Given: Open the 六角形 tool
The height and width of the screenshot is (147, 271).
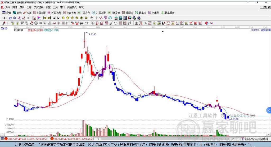Looking at the screenshot, I should (153, 13).
